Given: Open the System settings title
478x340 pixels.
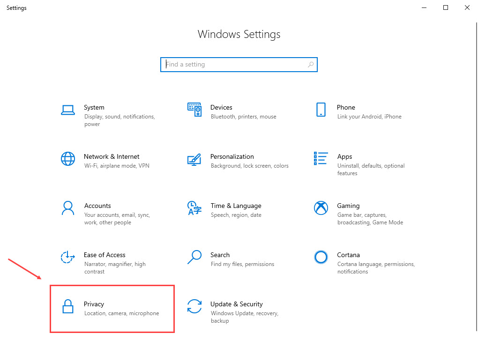Looking at the screenshot, I should point(94,107).
